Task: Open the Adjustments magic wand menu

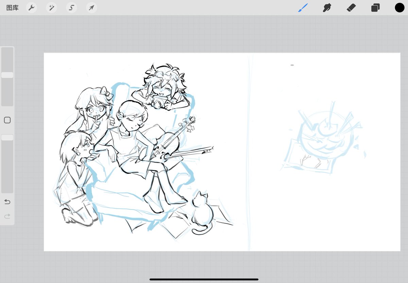Action: 52,8
